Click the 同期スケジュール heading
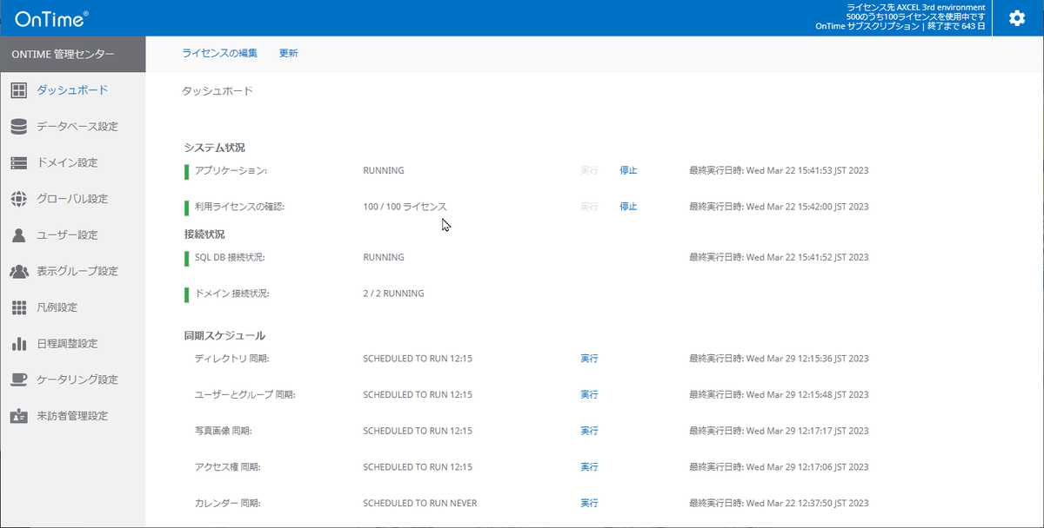 click(224, 335)
